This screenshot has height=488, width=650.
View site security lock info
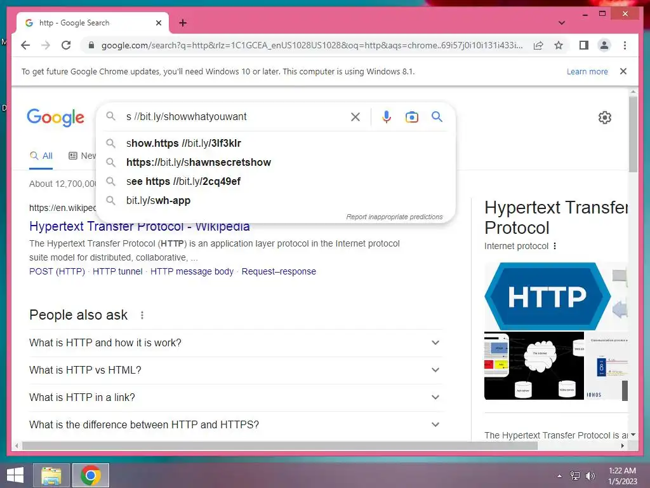pyautogui.click(x=91, y=45)
